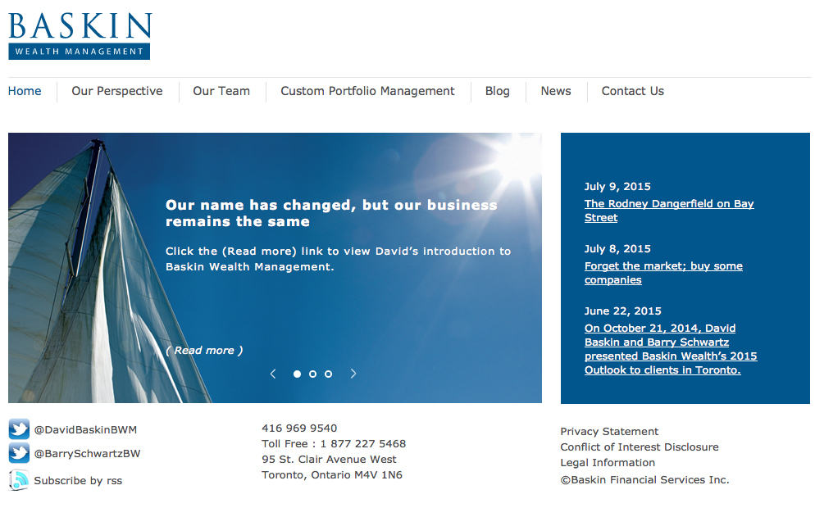
Task: Advance slideshow with right arrow
Action: point(353,374)
